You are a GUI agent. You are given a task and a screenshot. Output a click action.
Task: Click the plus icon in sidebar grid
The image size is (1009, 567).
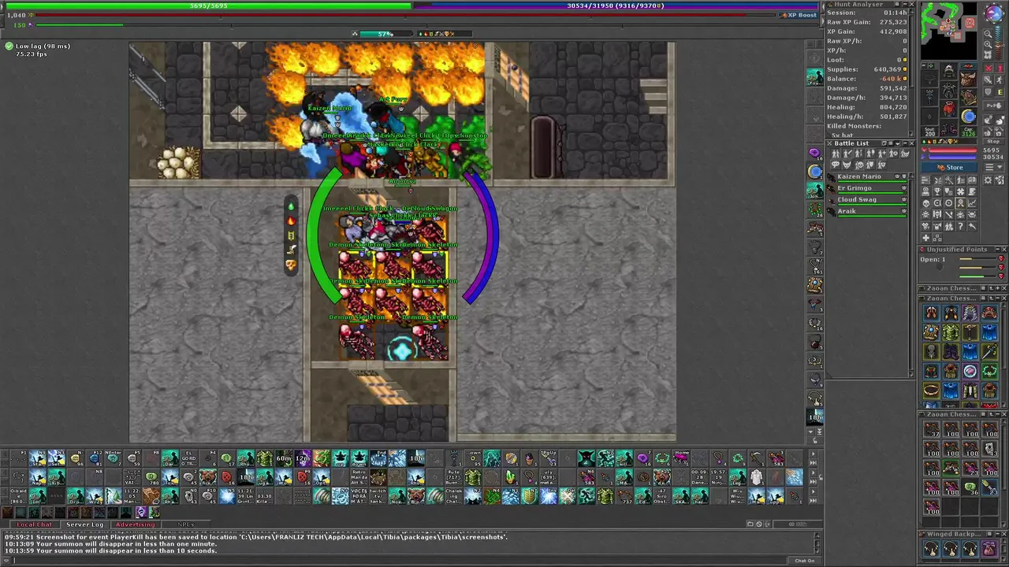[x=926, y=237]
